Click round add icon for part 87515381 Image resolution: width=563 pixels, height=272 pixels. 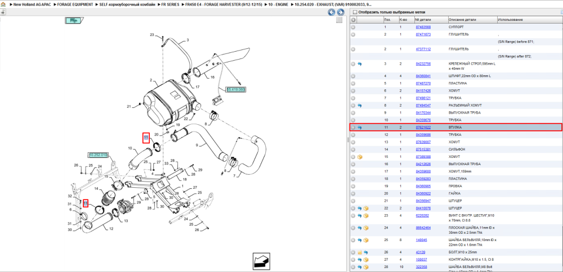coord(354,149)
